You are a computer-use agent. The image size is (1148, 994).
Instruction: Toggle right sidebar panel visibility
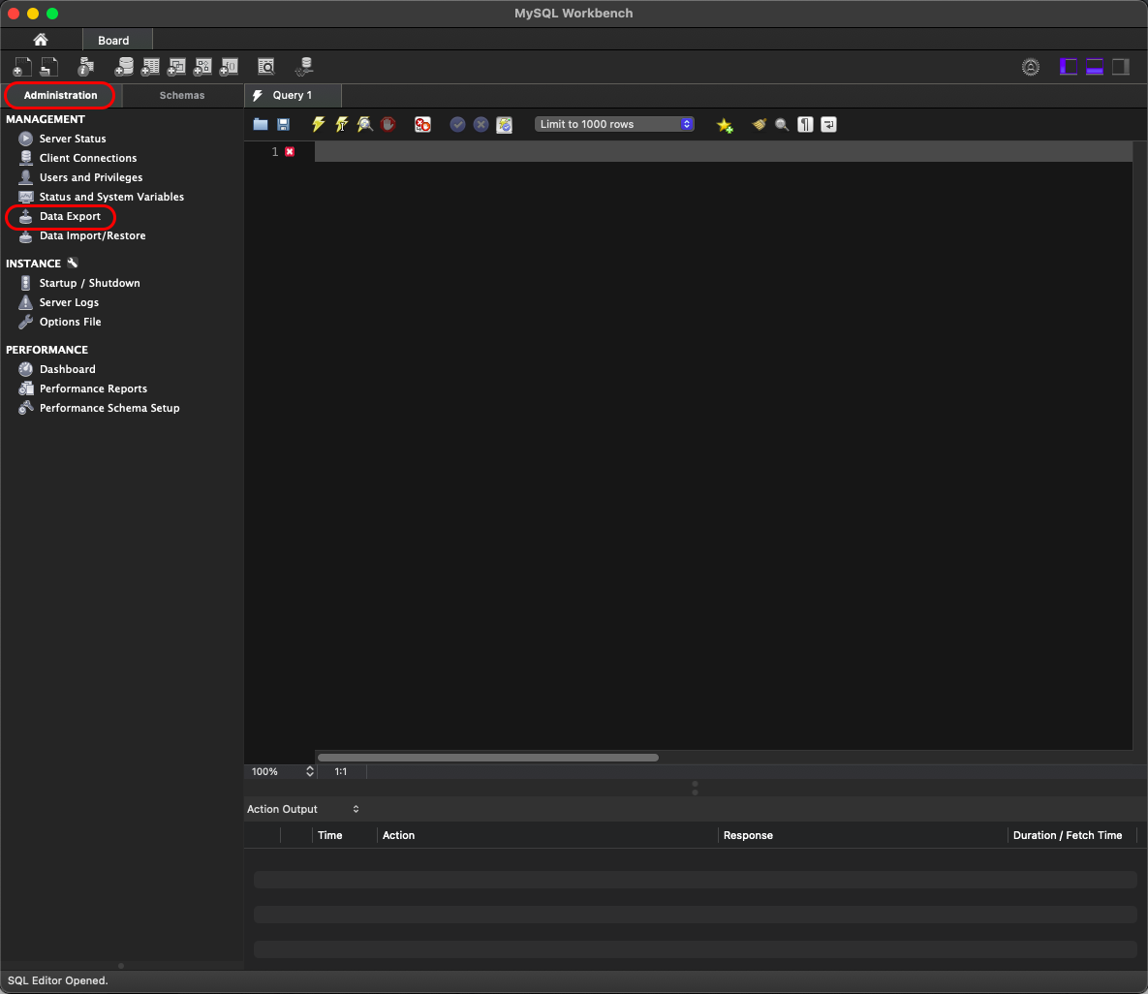pyautogui.click(x=1121, y=68)
